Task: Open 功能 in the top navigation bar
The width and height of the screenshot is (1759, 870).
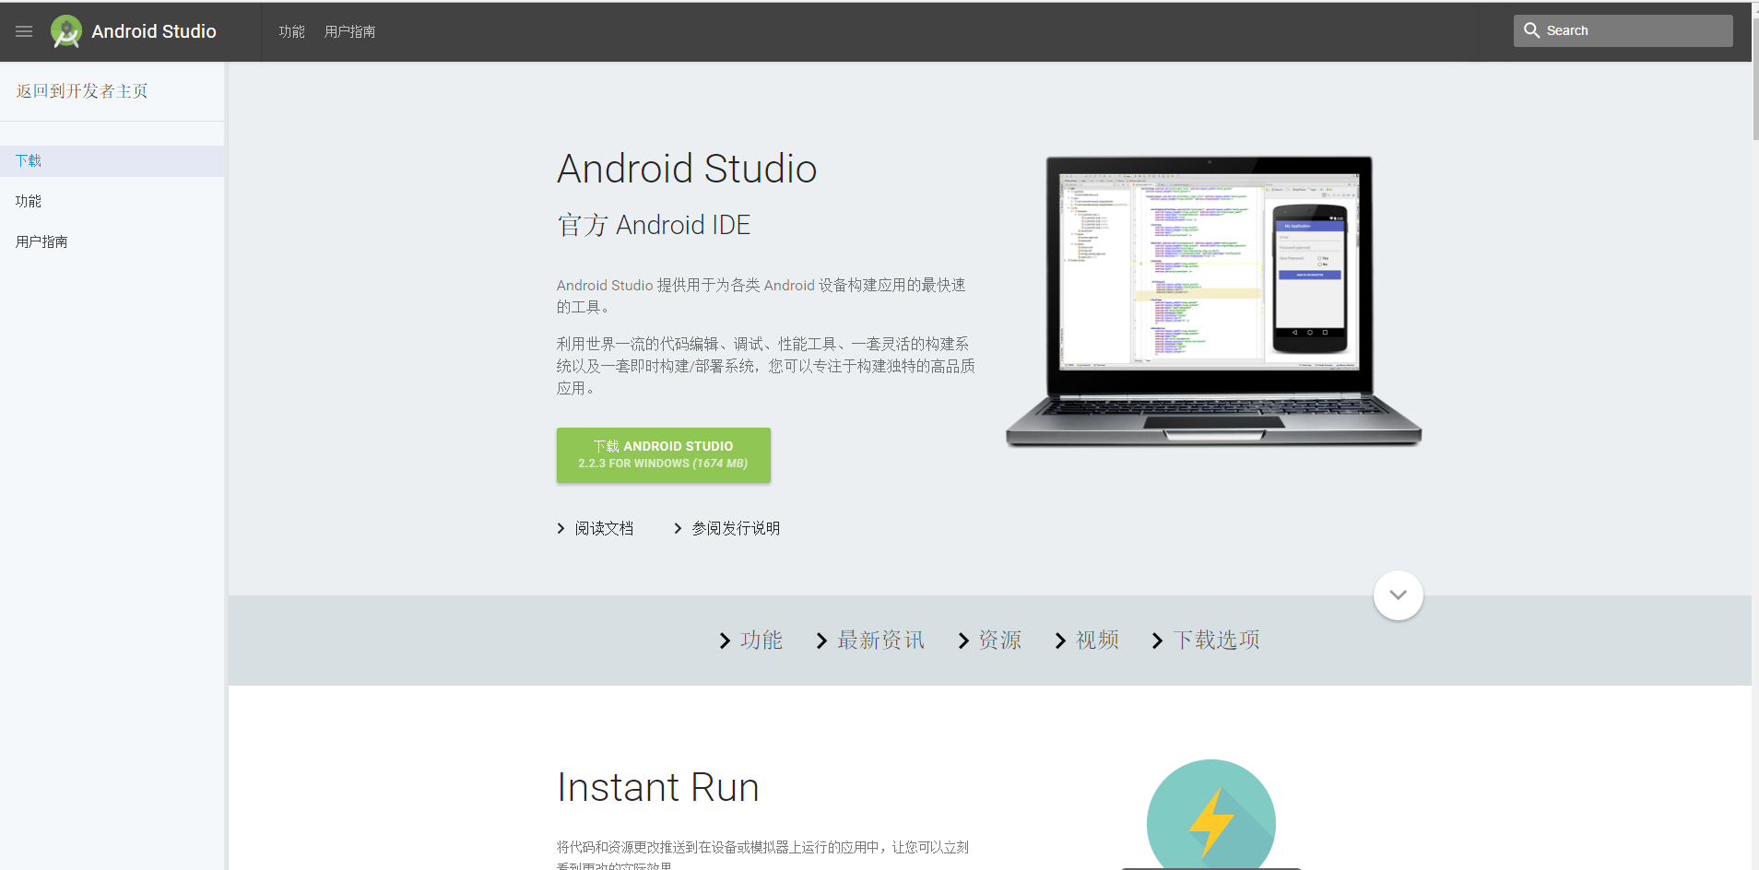Action: 291,31
